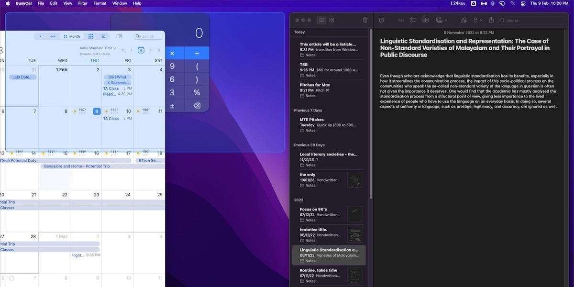Open the India Standard Time timezone selector
Viewport: 574px width, 287px height.
click(98, 48)
